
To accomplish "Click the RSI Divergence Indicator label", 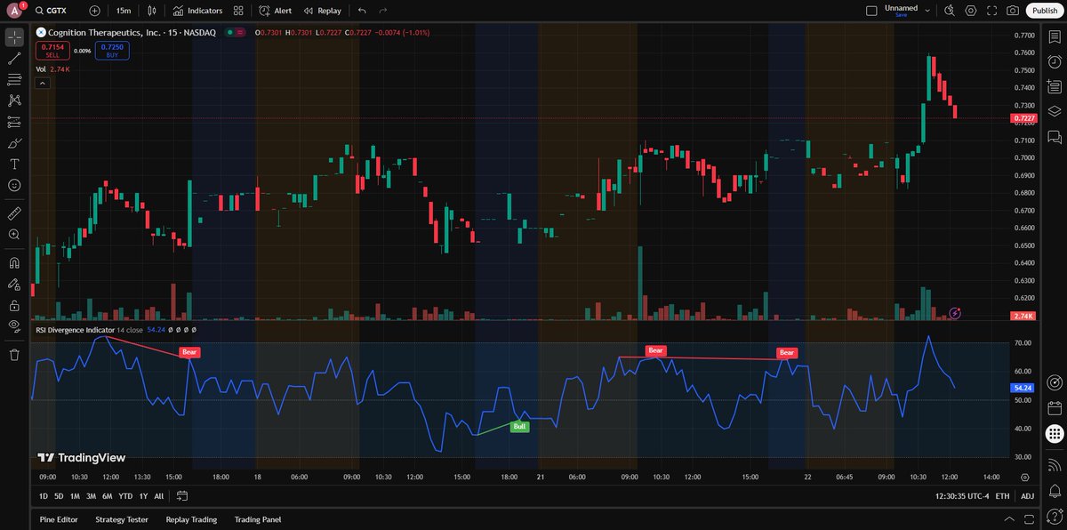I will pos(75,329).
